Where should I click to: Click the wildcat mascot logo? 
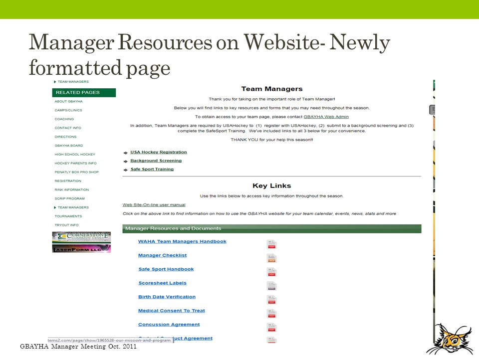(x=450, y=339)
